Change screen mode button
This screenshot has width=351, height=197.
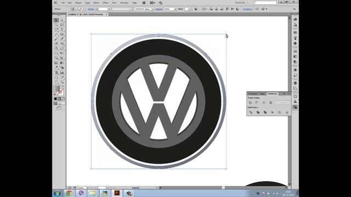click(x=59, y=108)
